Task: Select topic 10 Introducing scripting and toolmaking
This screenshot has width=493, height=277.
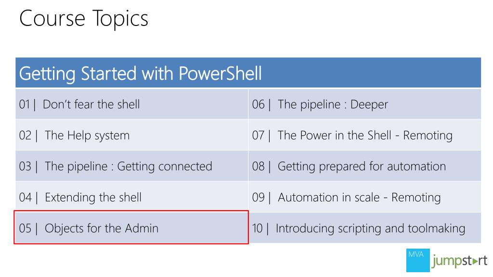Action: (365, 228)
